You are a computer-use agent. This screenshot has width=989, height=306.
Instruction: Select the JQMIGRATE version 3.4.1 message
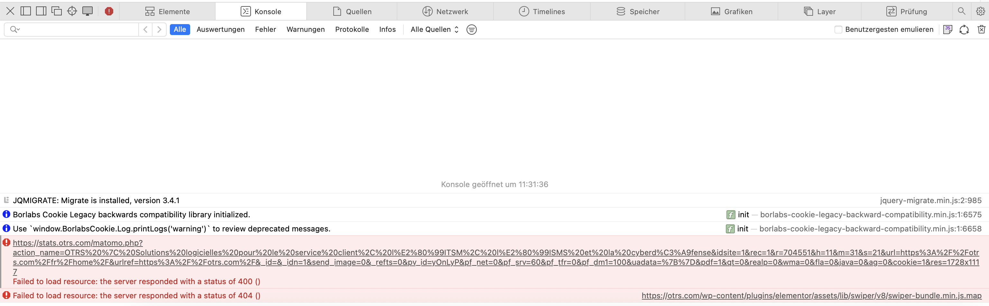pos(96,201)
